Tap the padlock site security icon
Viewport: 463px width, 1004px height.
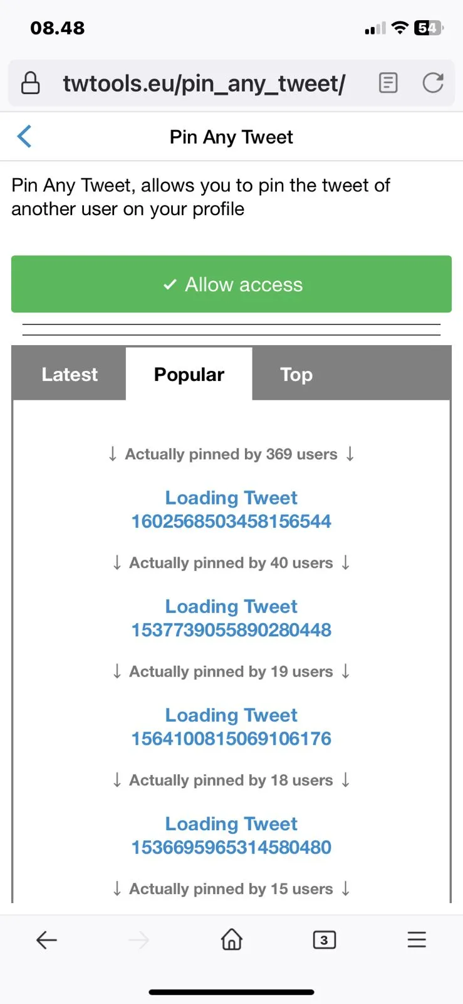[x=31, y=83]
